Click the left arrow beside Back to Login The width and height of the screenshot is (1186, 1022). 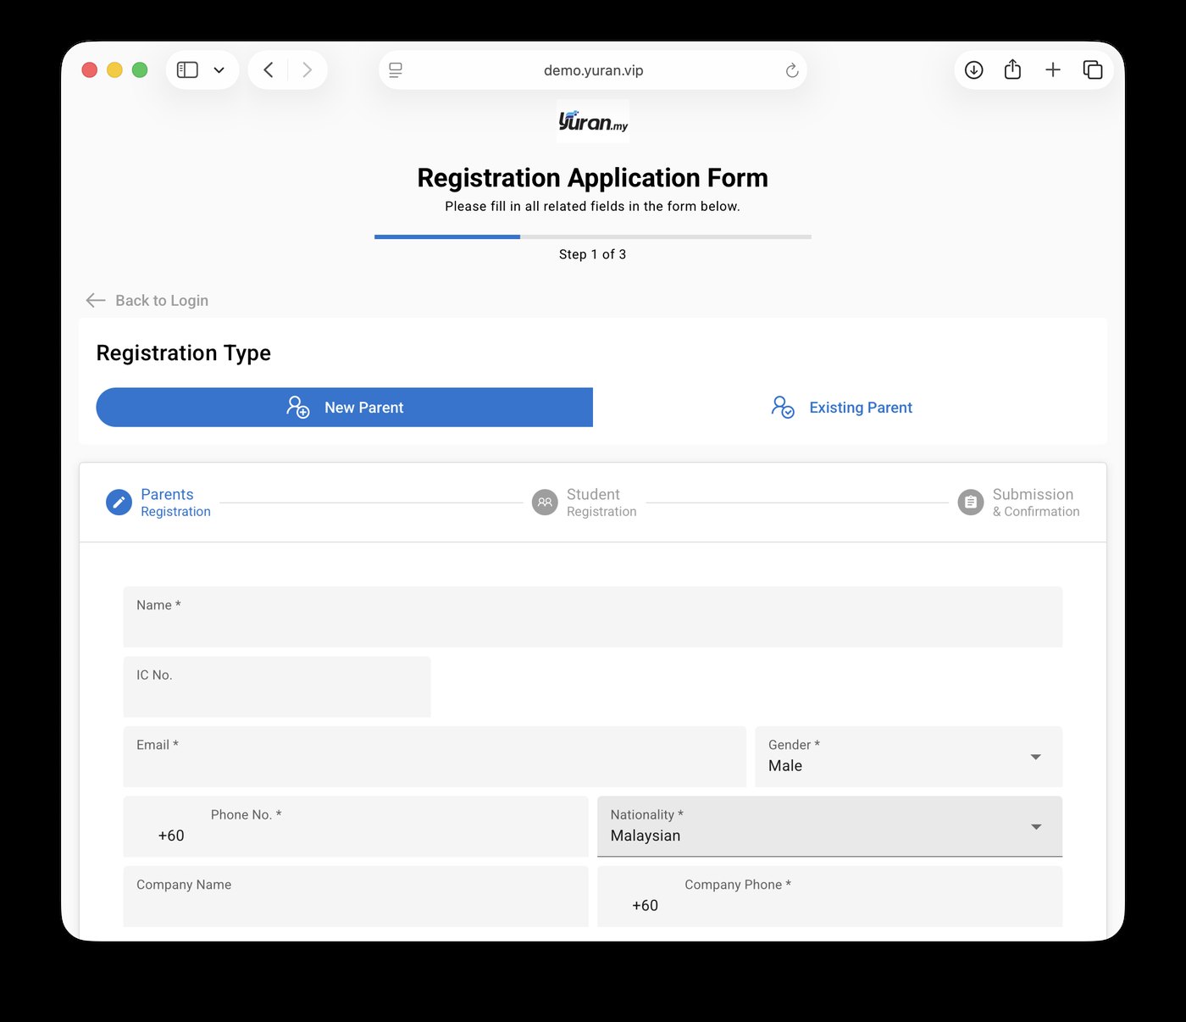pos(96,300)
